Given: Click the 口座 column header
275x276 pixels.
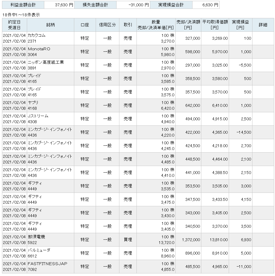Looking at the screenshot, I should pos(85,25).
